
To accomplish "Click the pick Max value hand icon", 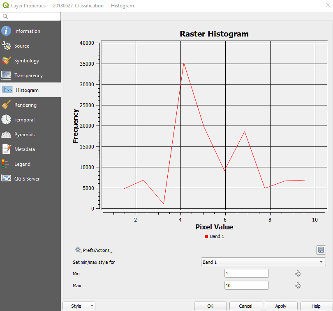I will click(298, 286).
